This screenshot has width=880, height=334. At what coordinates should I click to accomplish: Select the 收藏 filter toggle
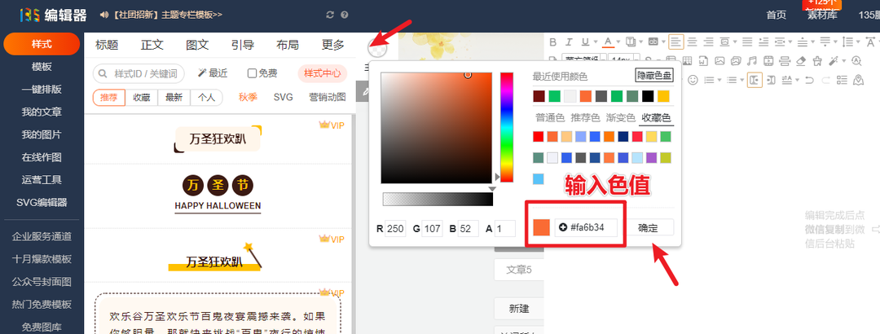point(142,97)
